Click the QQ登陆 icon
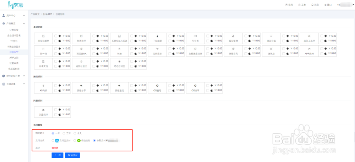This screenshot has width=355, height=162. point(157,86)
